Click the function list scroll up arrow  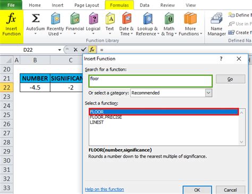241,112
